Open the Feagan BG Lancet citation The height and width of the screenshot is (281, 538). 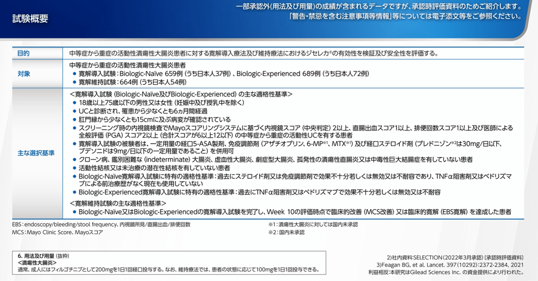coord(450,265)
